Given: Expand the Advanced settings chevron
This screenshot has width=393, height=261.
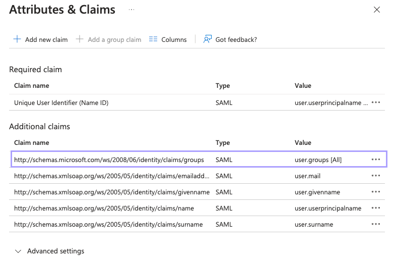Looking at the screenshot, I should click(18, 251).
